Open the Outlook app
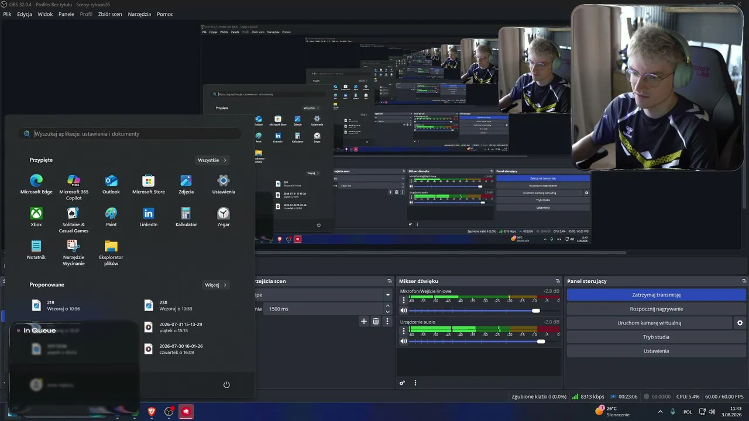 (111, 184)
